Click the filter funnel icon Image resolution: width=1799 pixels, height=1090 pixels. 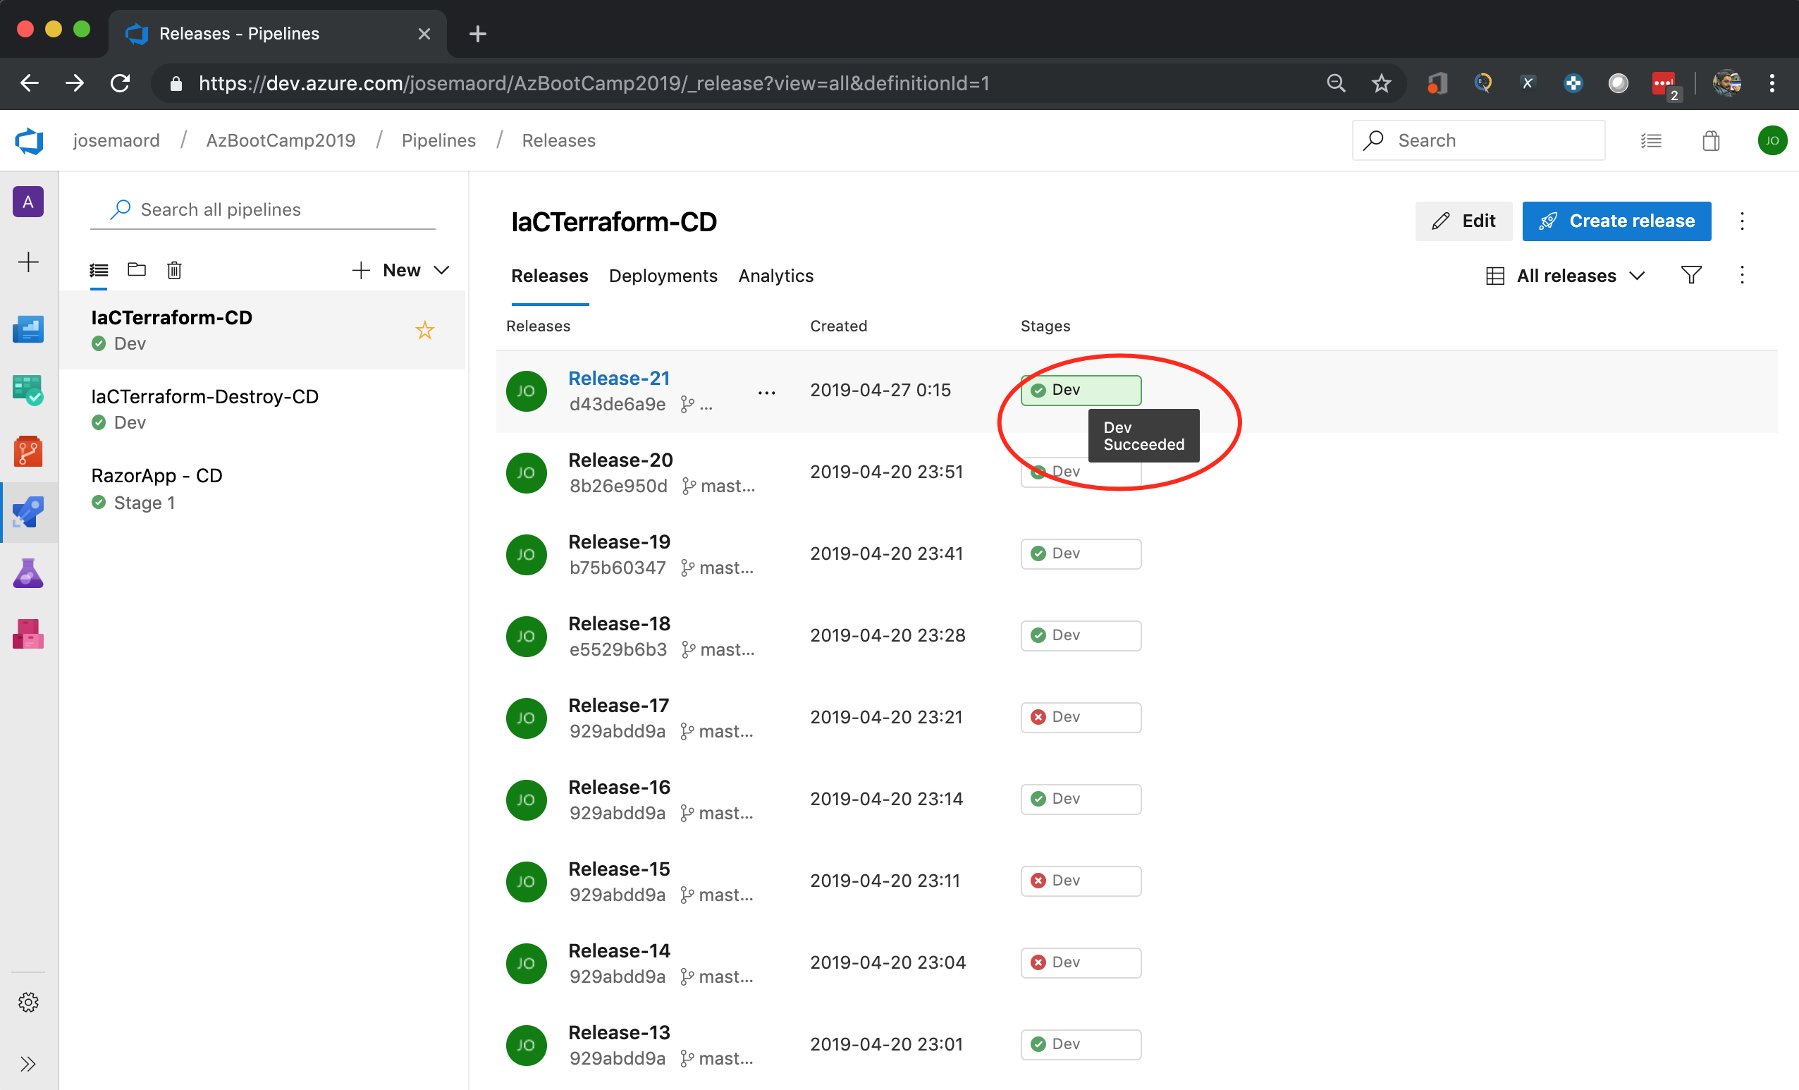pos(1691,275)
